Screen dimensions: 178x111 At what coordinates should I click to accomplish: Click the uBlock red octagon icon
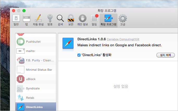[x=21, y=79]
